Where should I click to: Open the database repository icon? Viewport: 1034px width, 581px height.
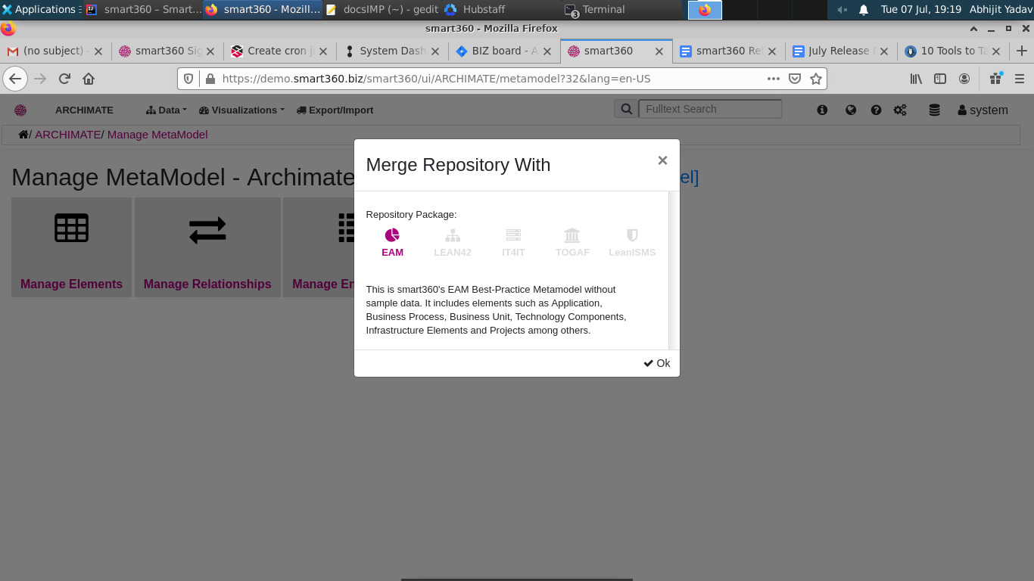coord(934,110)
